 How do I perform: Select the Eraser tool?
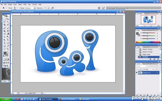[x=4, y=34]
